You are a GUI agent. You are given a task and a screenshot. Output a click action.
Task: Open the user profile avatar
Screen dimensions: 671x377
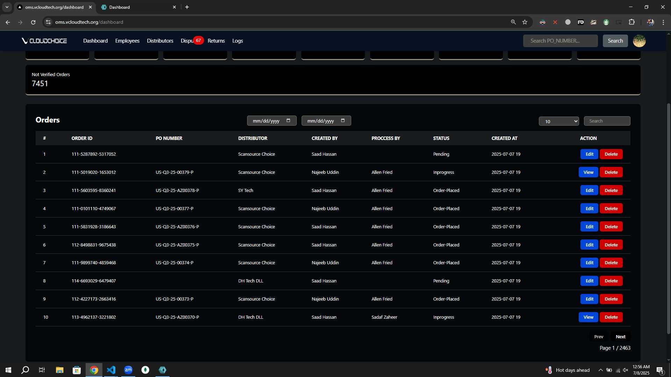tap(639, 41)
